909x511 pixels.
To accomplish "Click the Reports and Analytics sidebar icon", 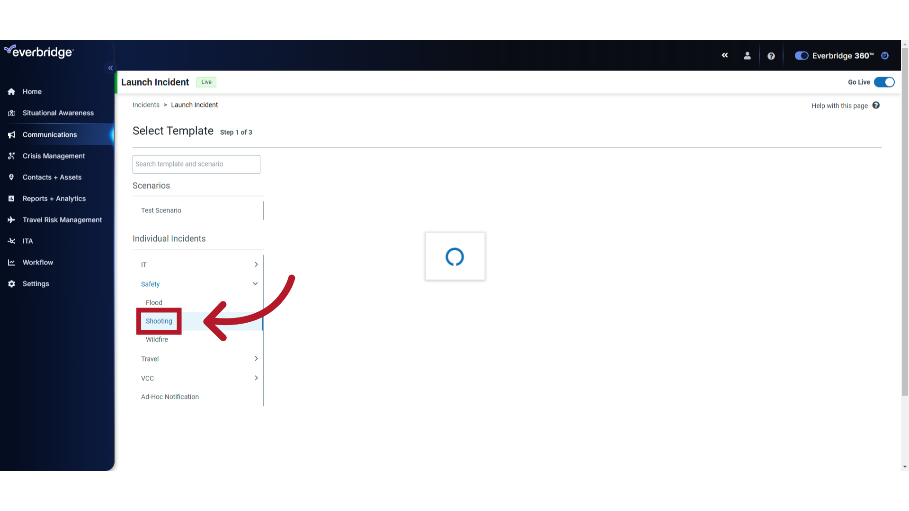I will point(12,198).
